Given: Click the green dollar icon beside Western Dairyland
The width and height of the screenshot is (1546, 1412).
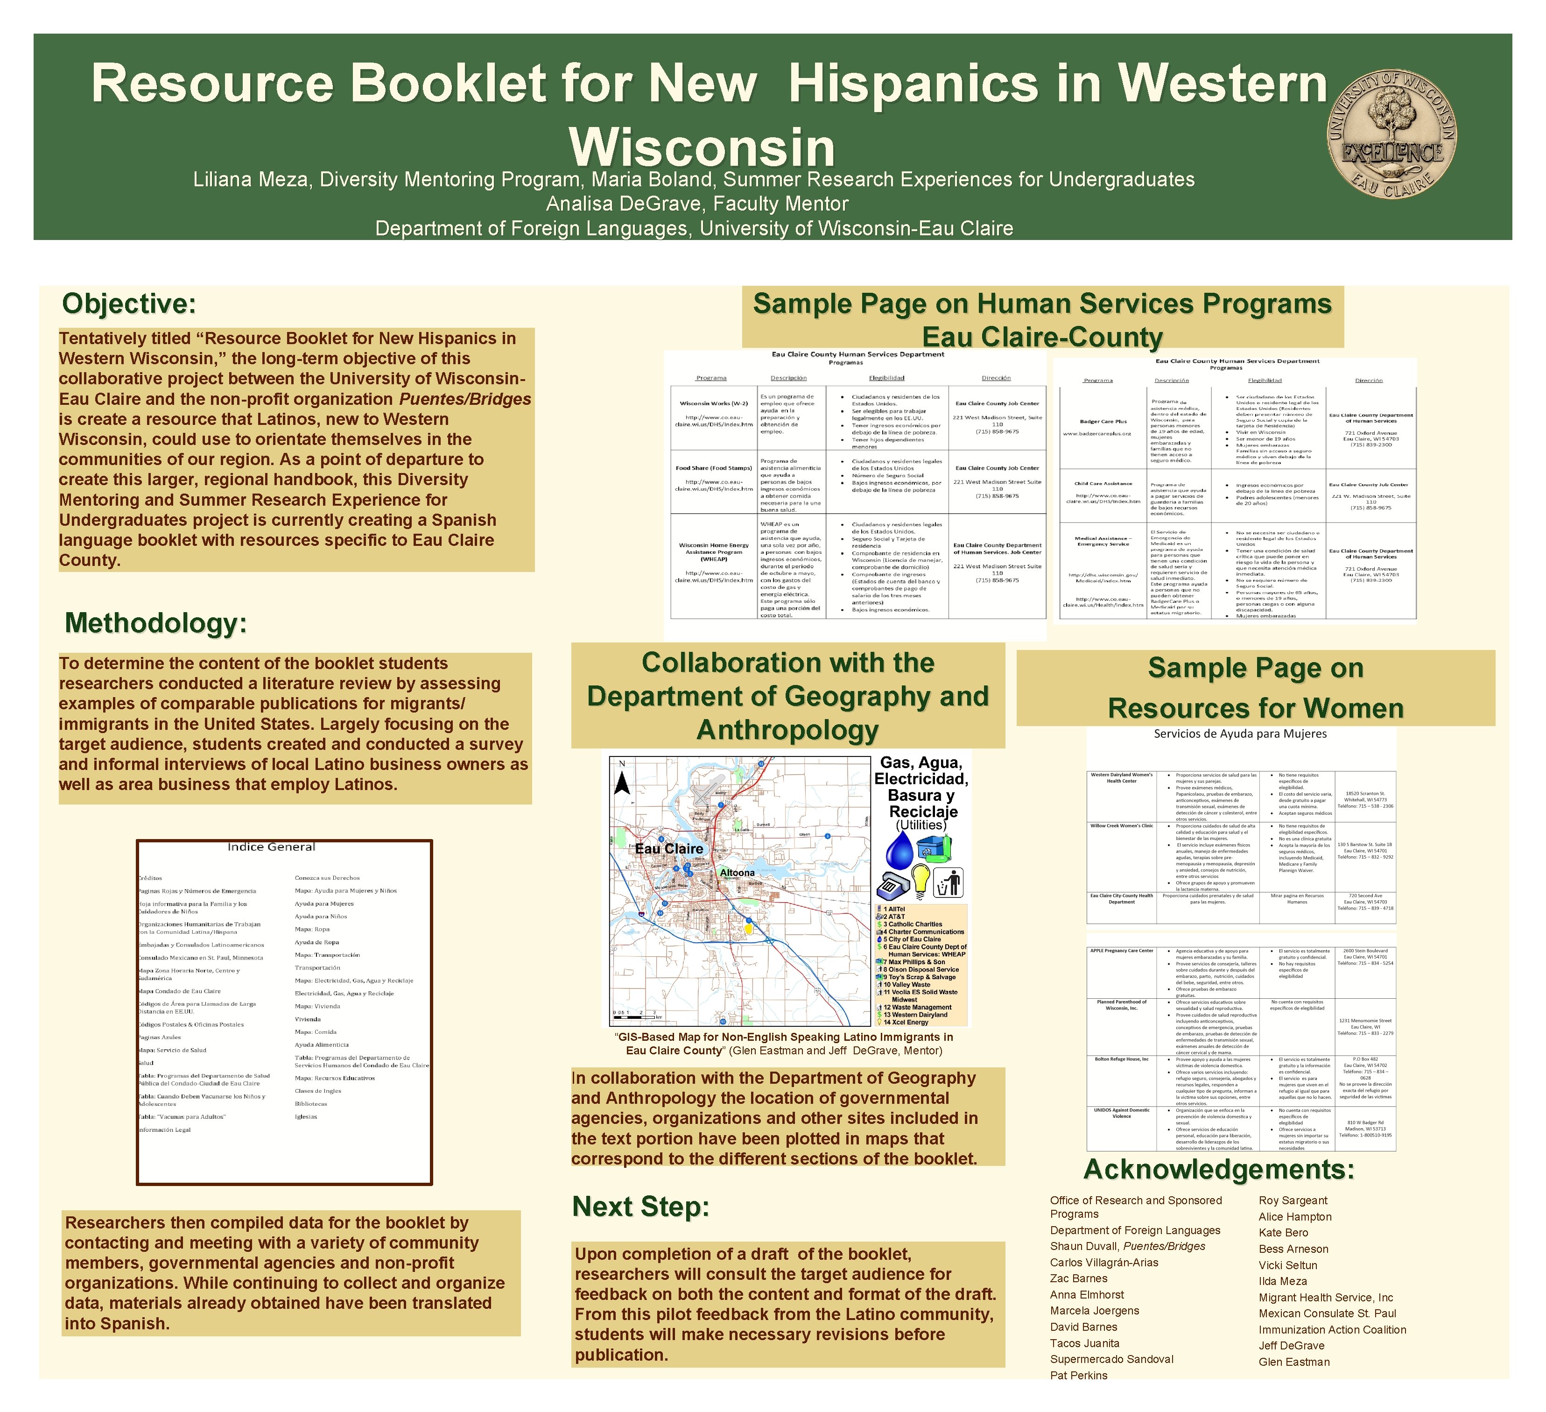Looking at the screenshot, I should pyautogui.click(x=879, y=1015).
